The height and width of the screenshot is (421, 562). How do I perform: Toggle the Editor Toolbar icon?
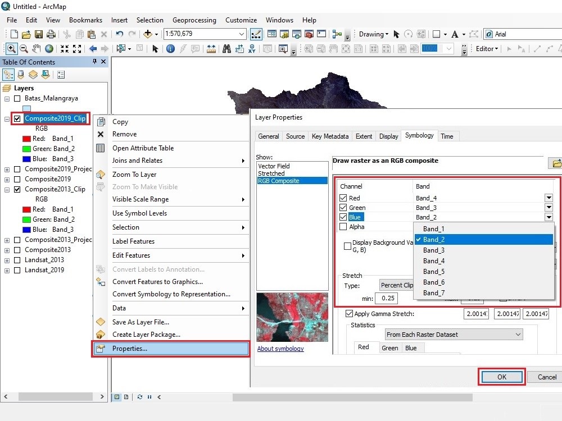[x=256, y=34]
